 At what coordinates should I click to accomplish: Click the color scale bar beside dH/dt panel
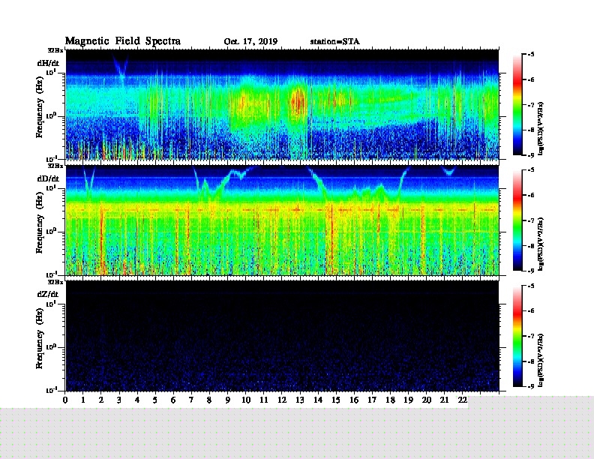pyautogui.click(x=517, y=104)
